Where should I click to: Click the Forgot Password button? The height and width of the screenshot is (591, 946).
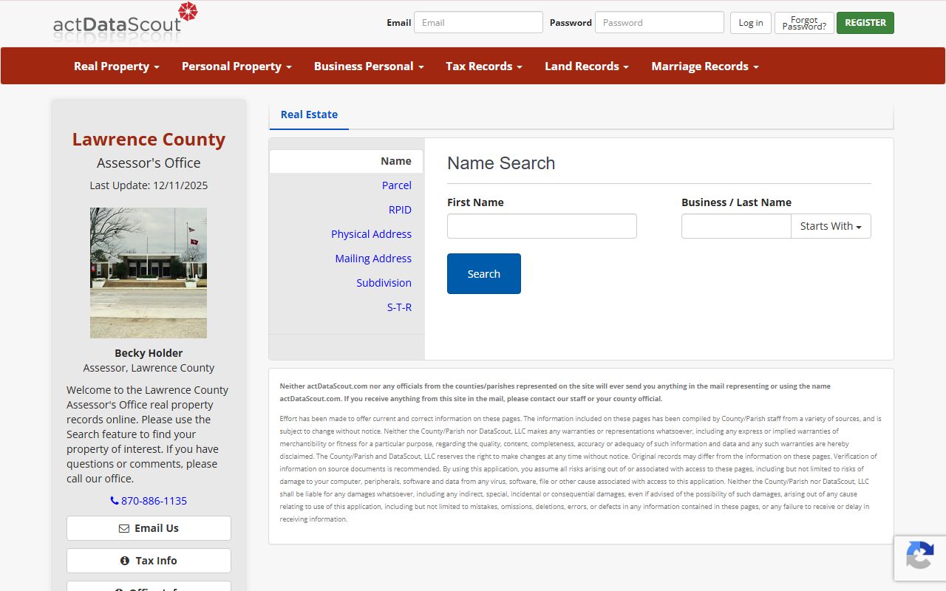point(804,23)
